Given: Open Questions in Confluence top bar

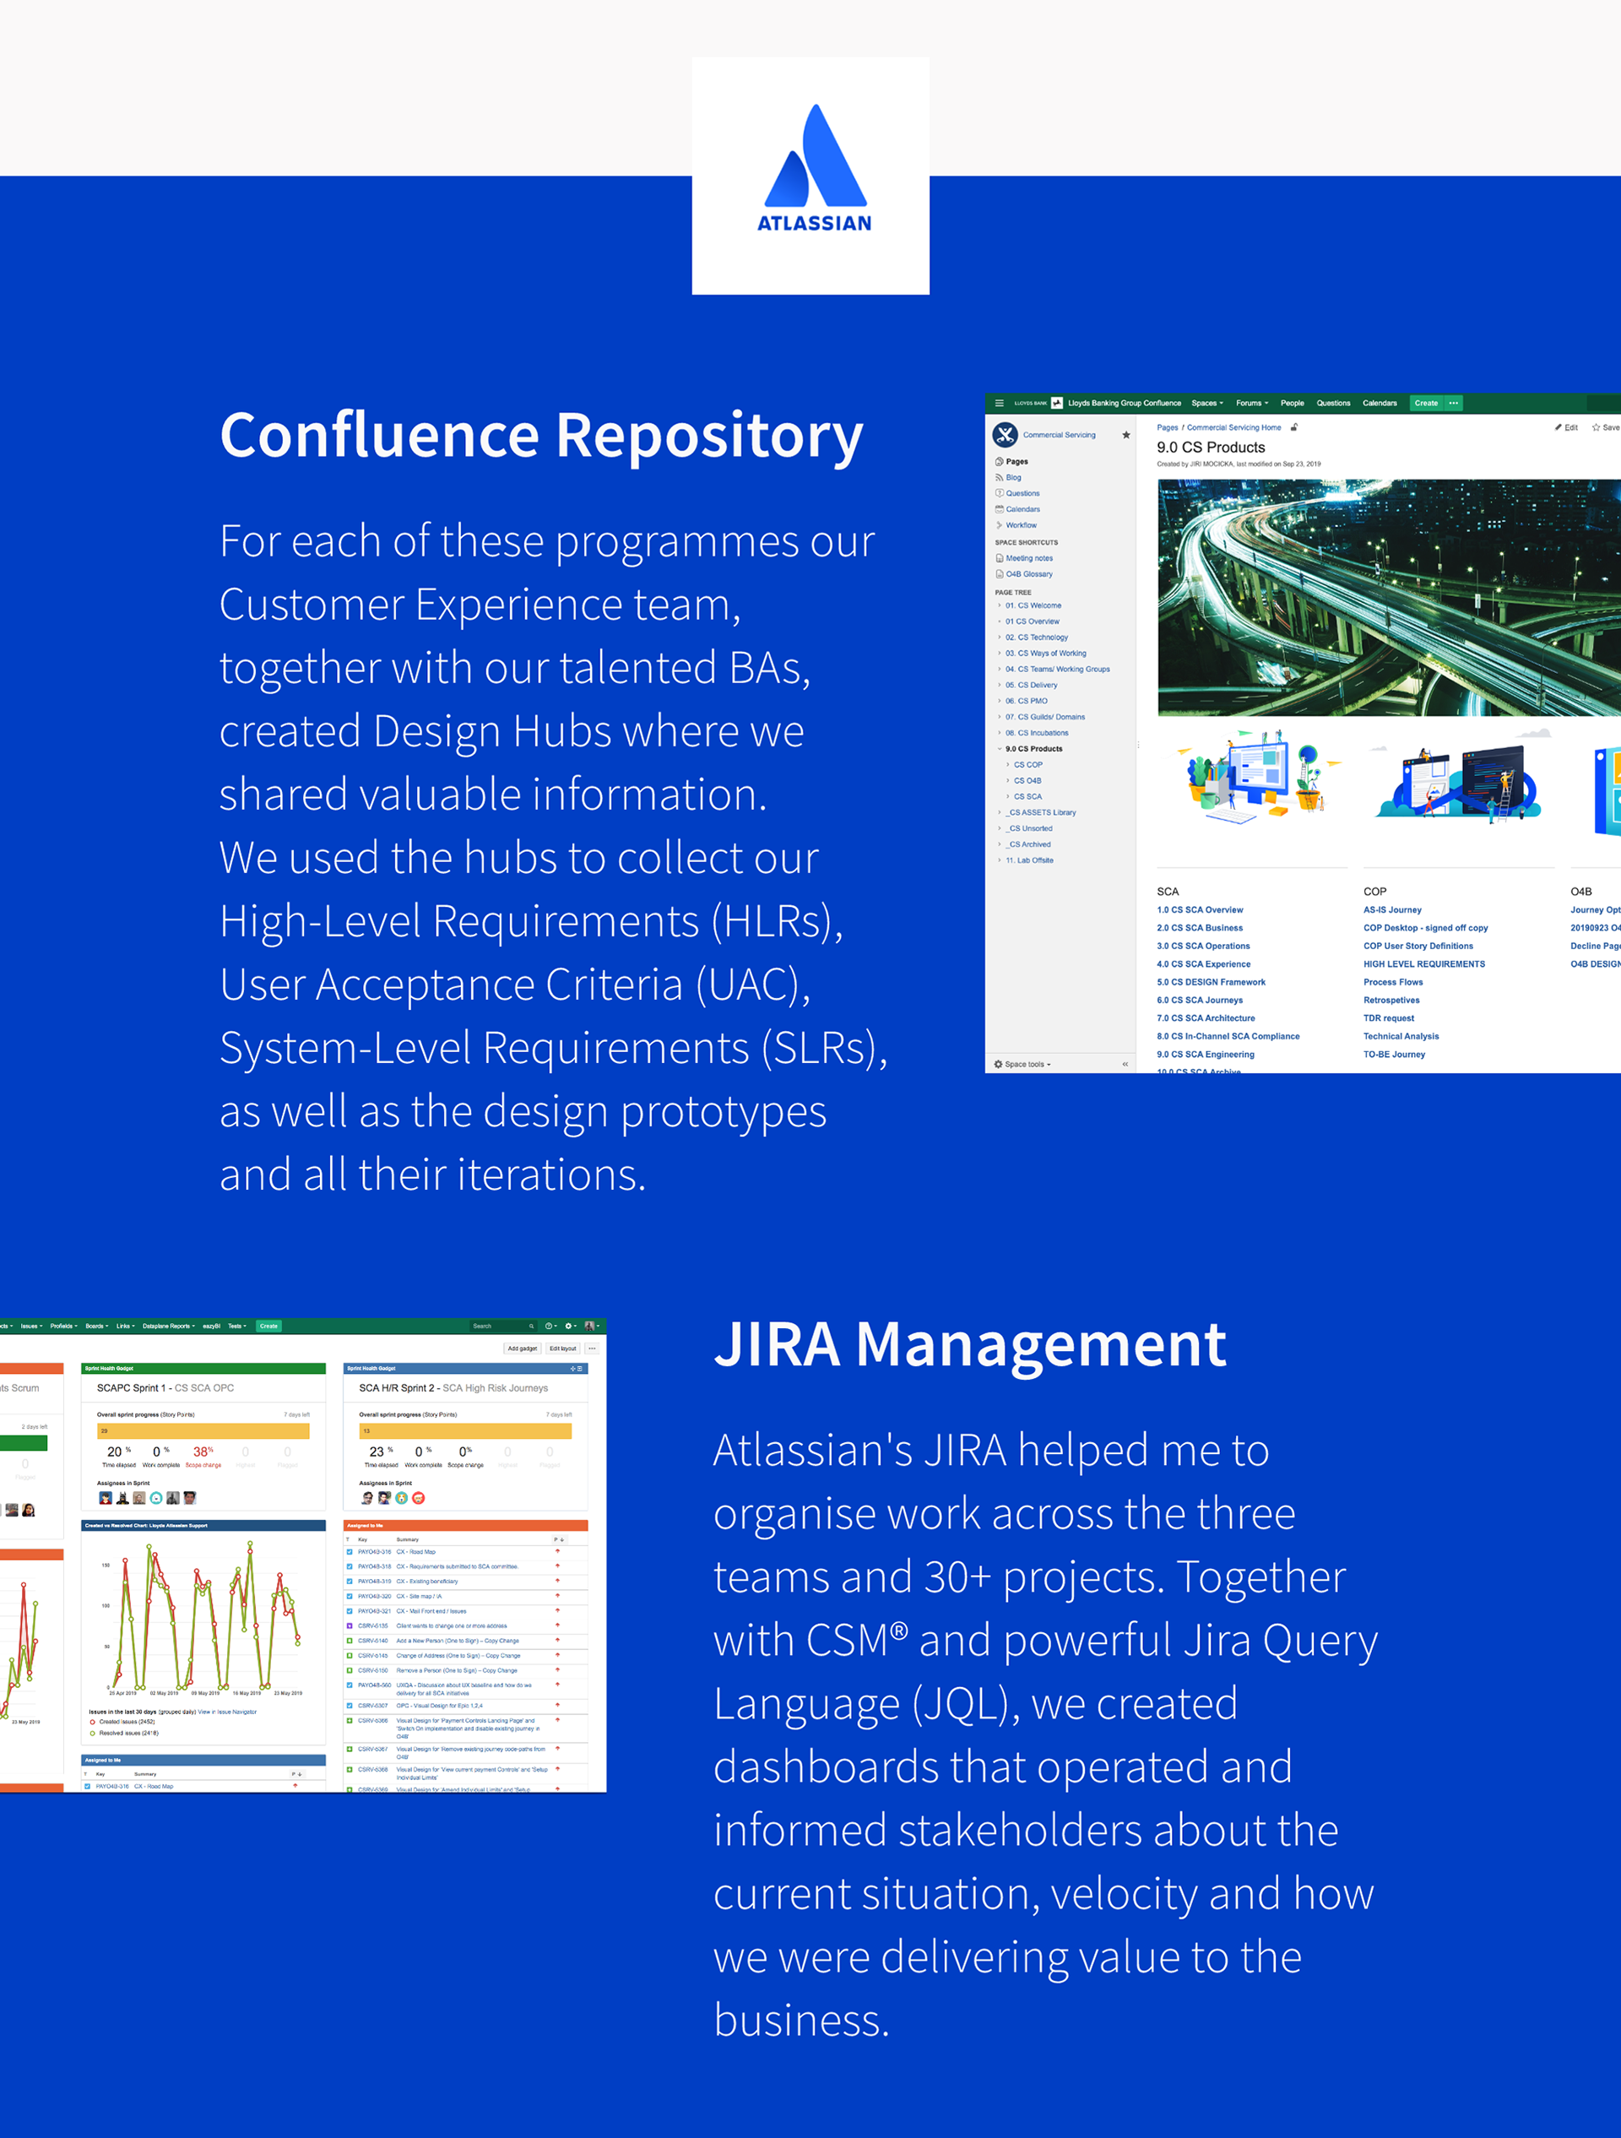Looking at the screenshot, I should [1333, 403].
